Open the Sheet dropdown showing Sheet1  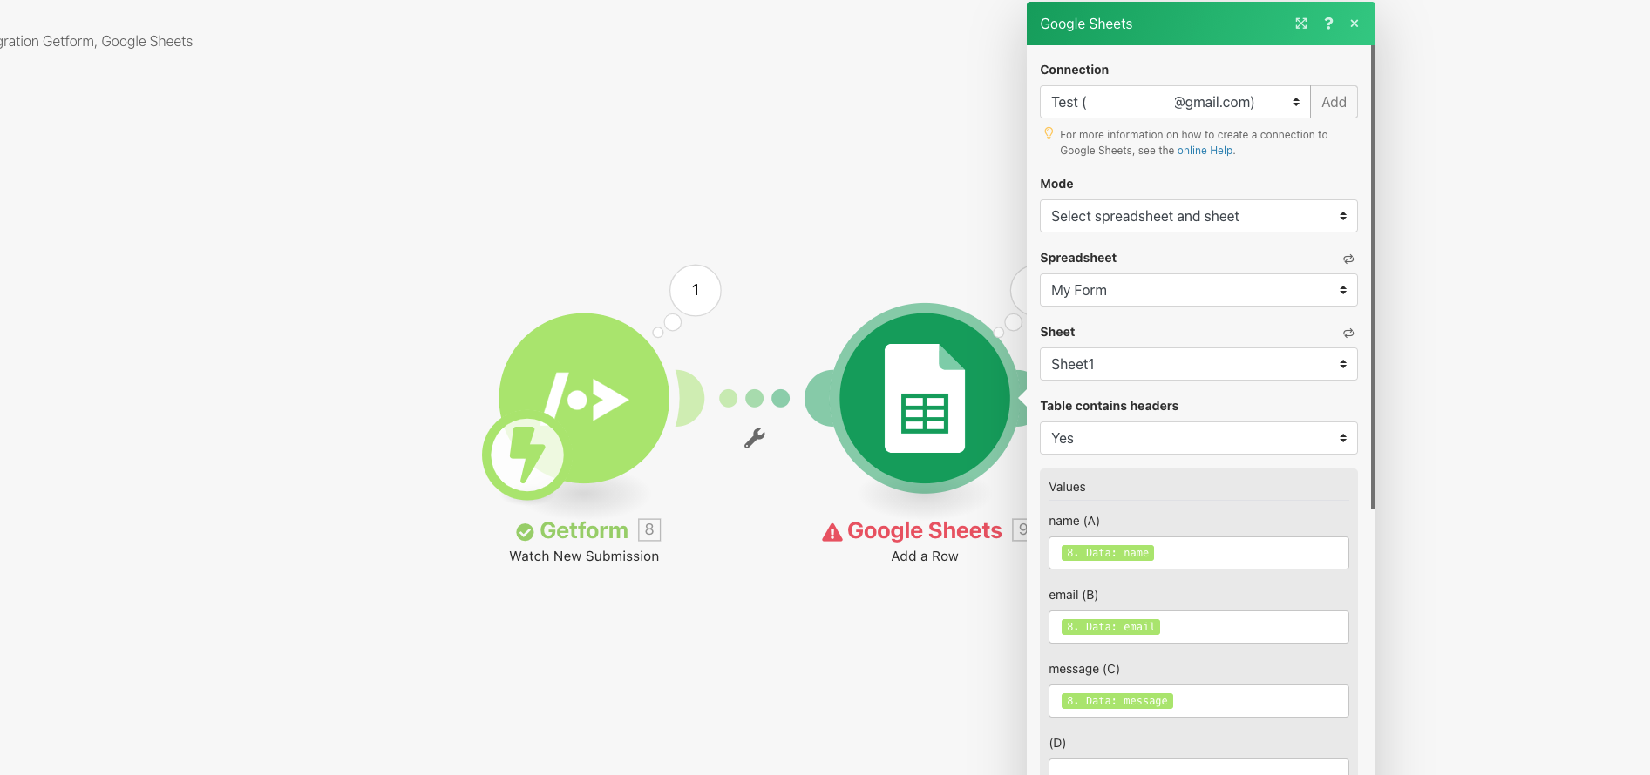[x=1198, y=364]
